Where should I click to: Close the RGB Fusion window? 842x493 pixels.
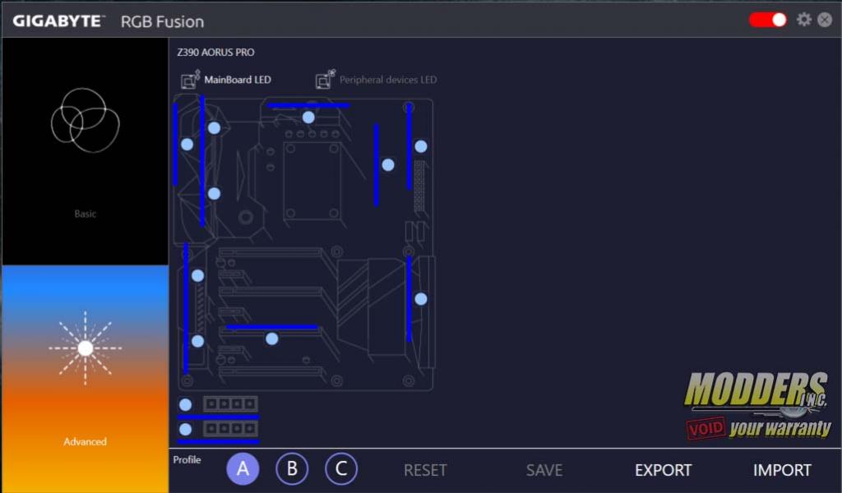click(825, 20)
